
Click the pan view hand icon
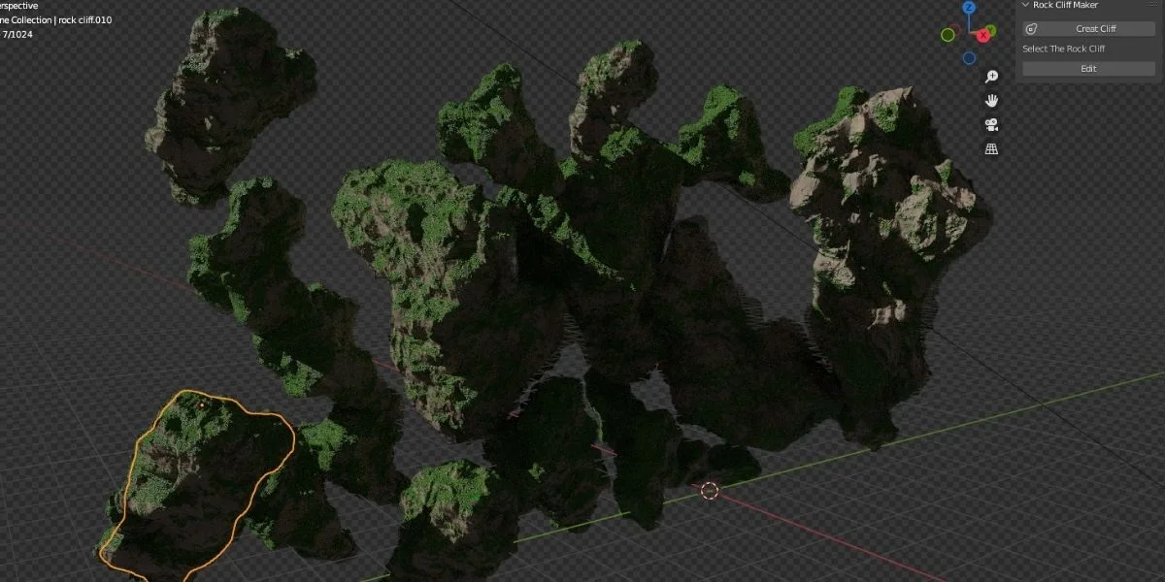(x=991, y=100)
